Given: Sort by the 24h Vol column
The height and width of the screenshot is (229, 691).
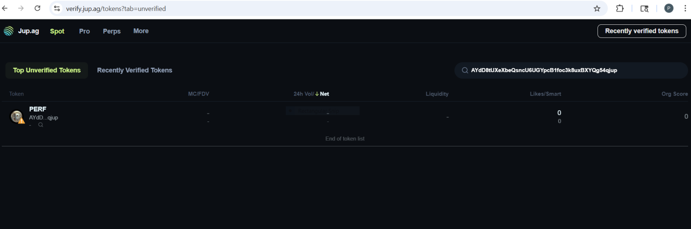Looking at the screenshot, I should pos(303,94).
